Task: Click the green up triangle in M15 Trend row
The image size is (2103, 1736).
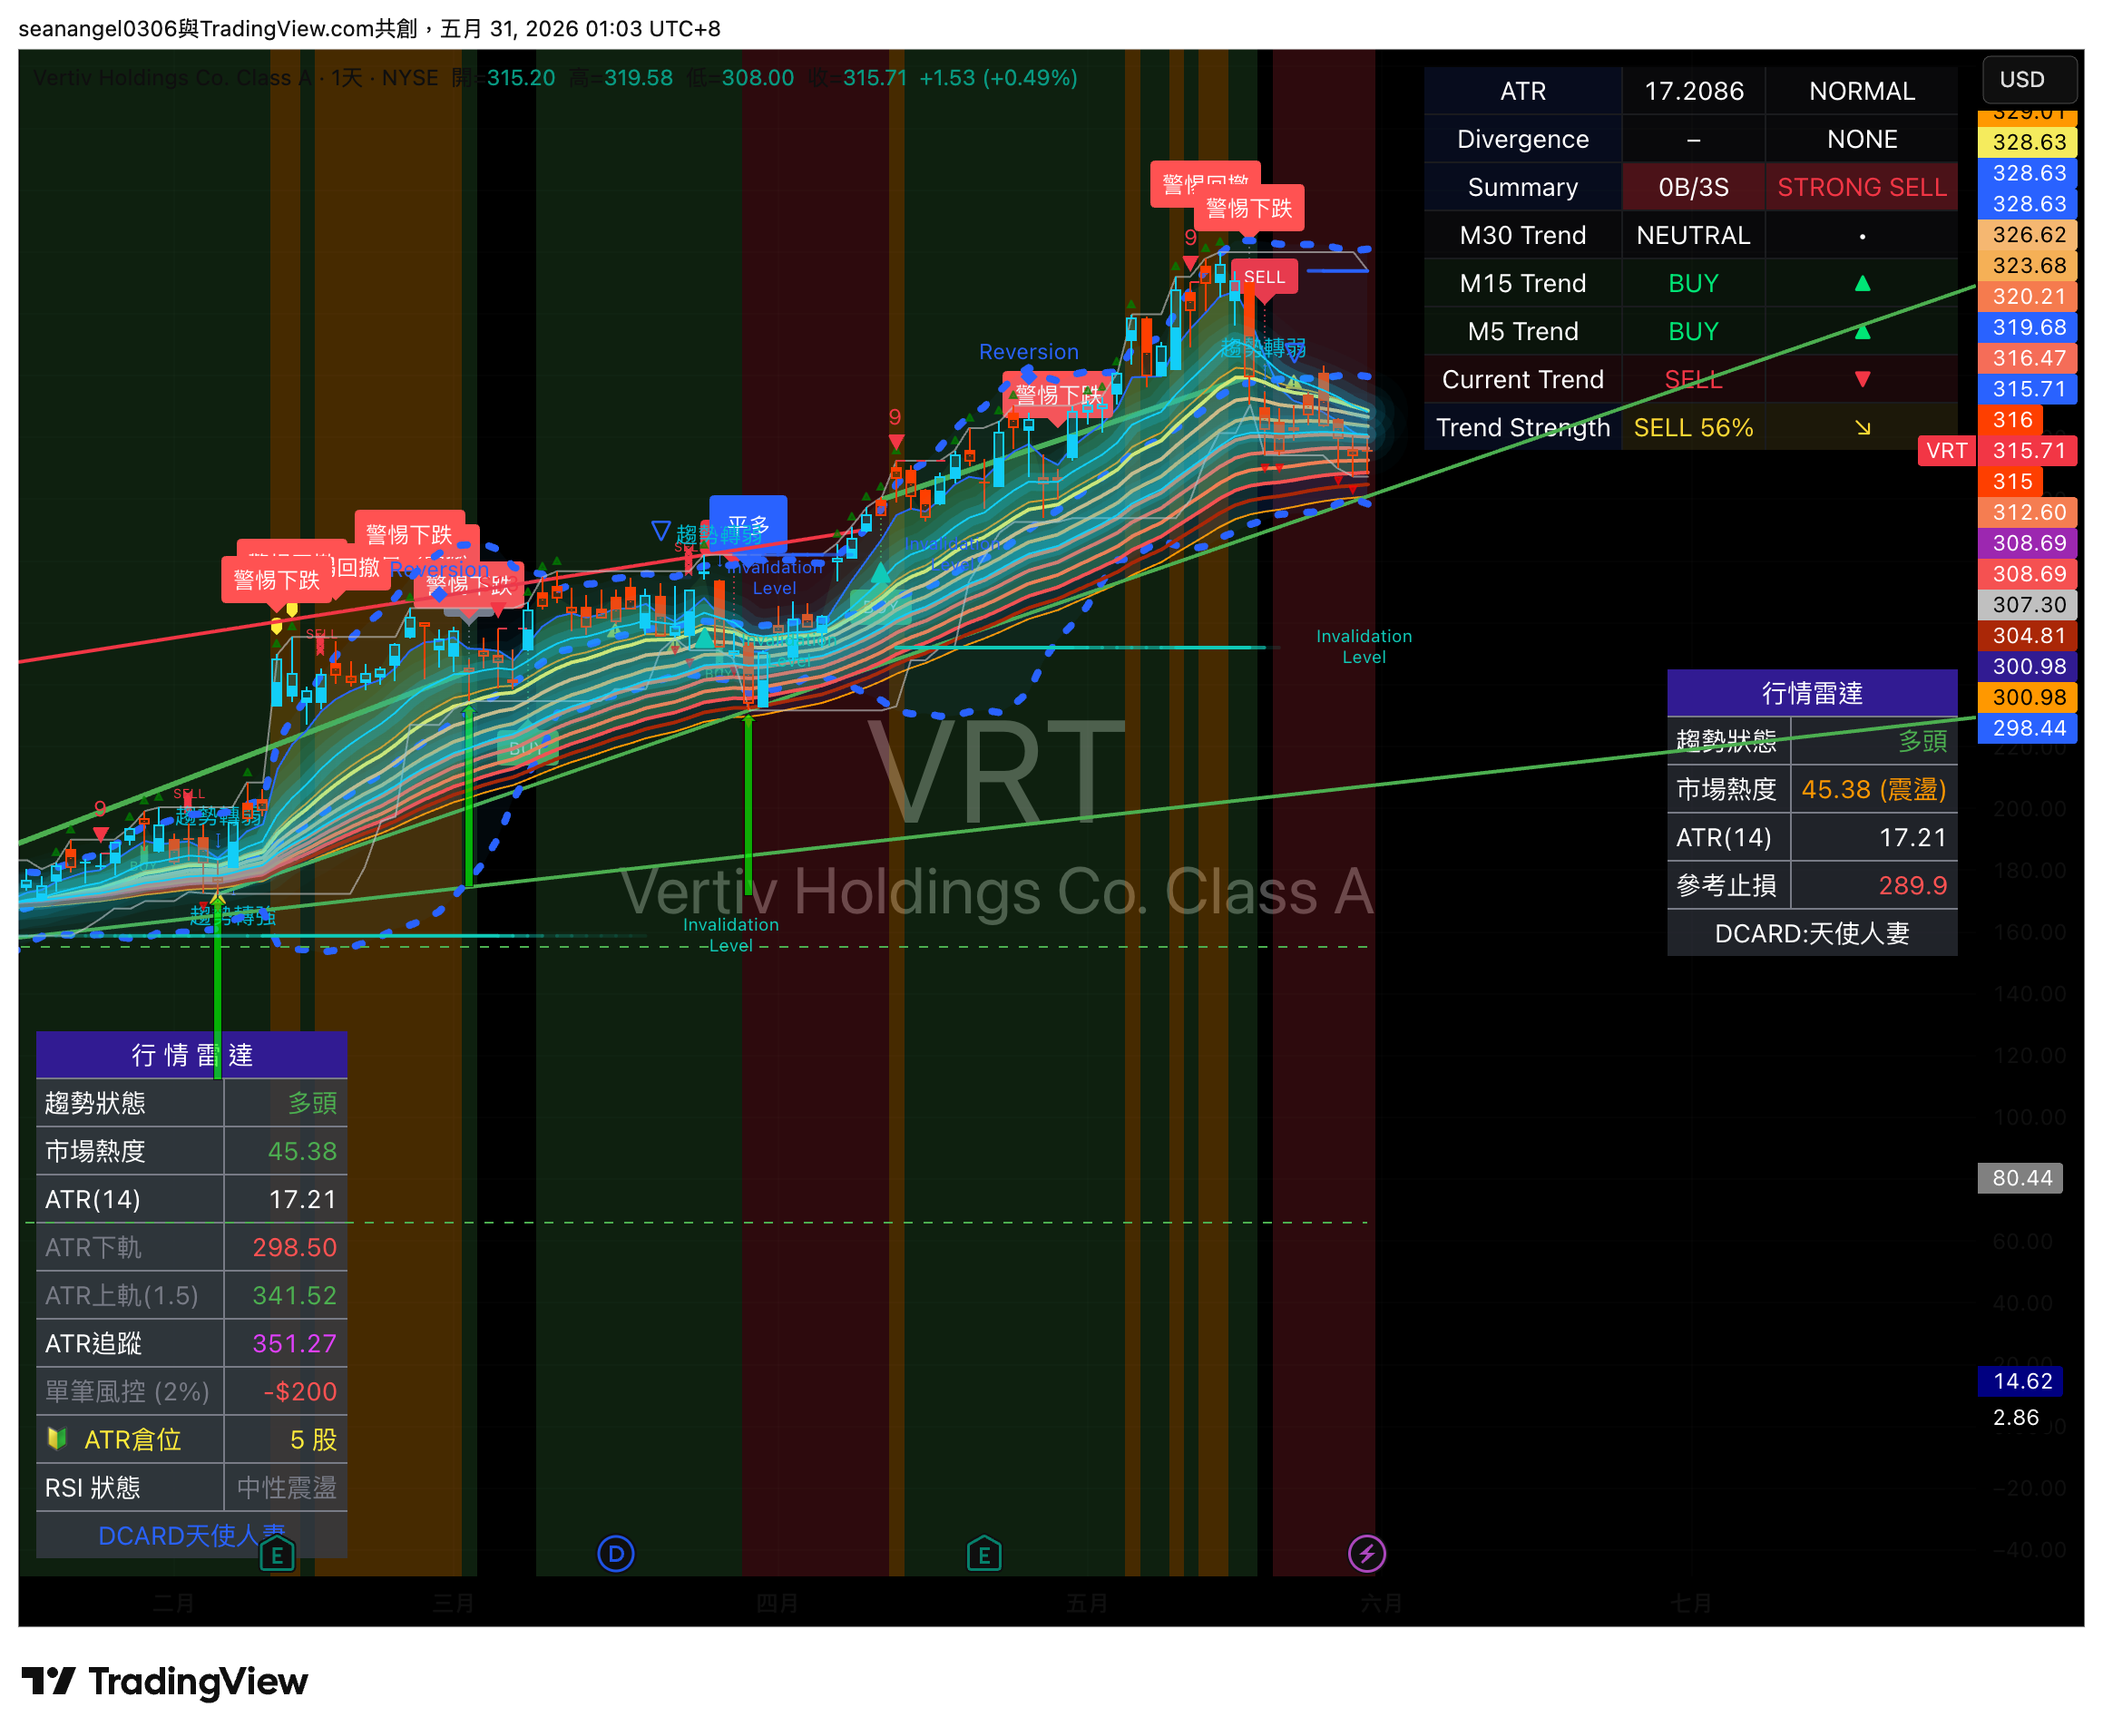Action: pyautogui.click(x=1862, y=283)
